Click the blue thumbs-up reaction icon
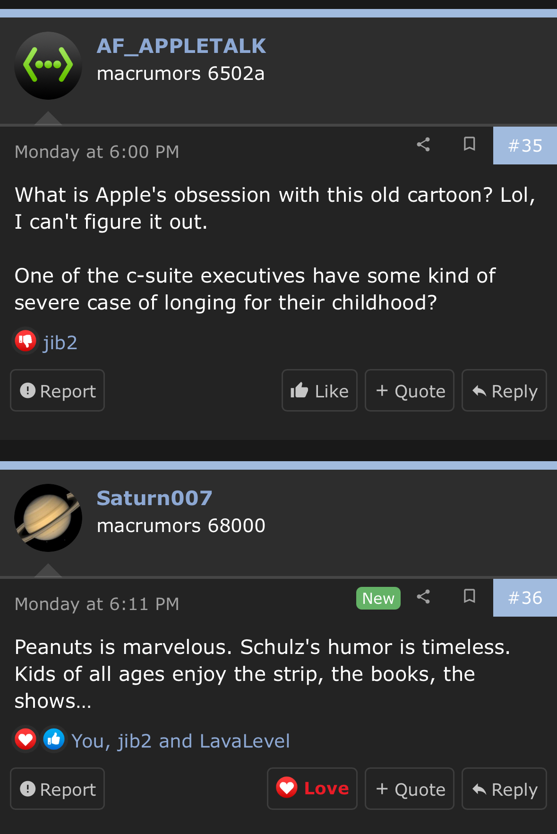557x834 pixels. pos(54,739)
